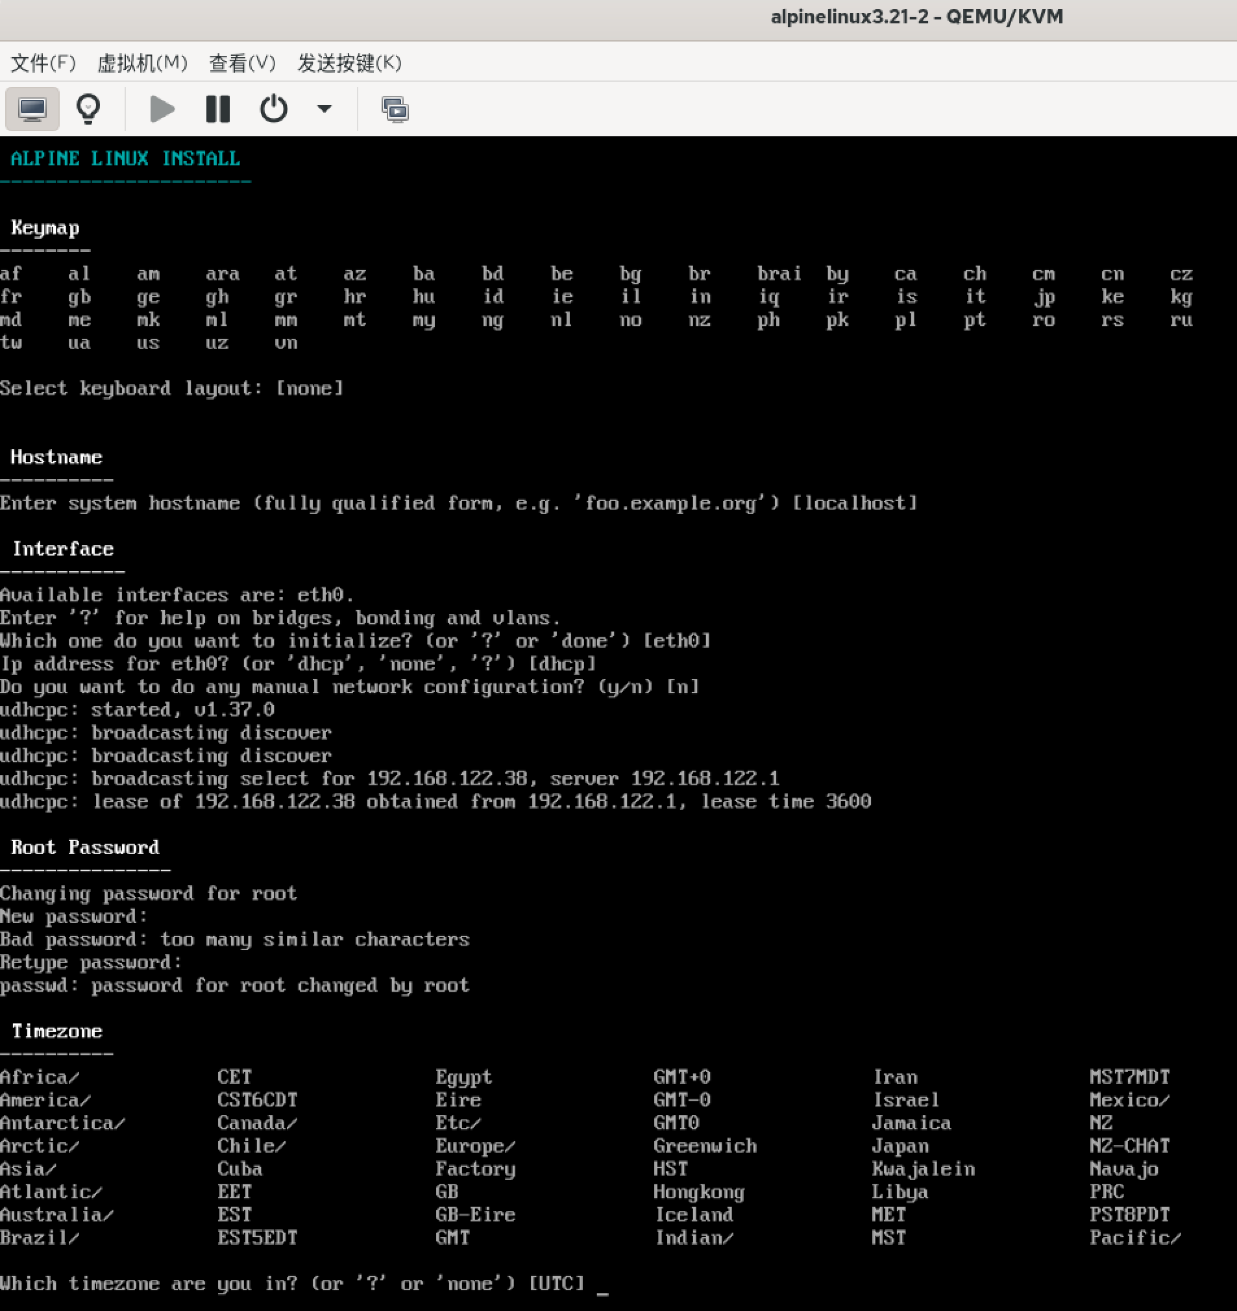The height and width of the screenshot is (1311, 1237).
Task: Shut down the VM with power icon
Action: pos(273,109)
